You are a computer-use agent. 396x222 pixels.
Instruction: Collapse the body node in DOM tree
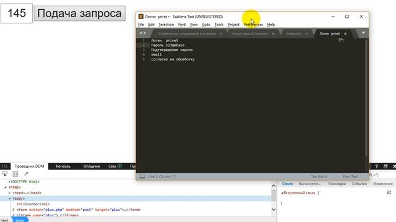click(10, 199)
